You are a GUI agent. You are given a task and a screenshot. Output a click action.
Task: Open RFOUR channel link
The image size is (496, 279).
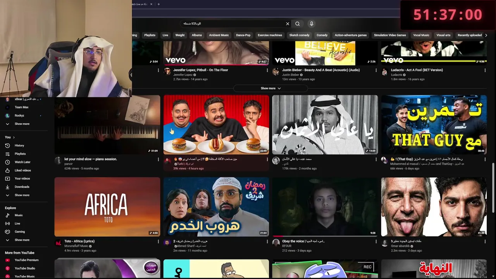[x=287, y=246]
